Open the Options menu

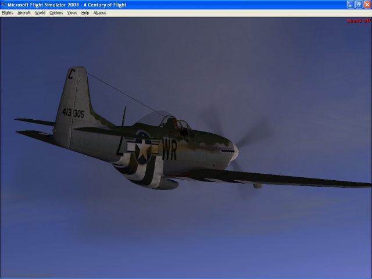[x=56, y=13]
